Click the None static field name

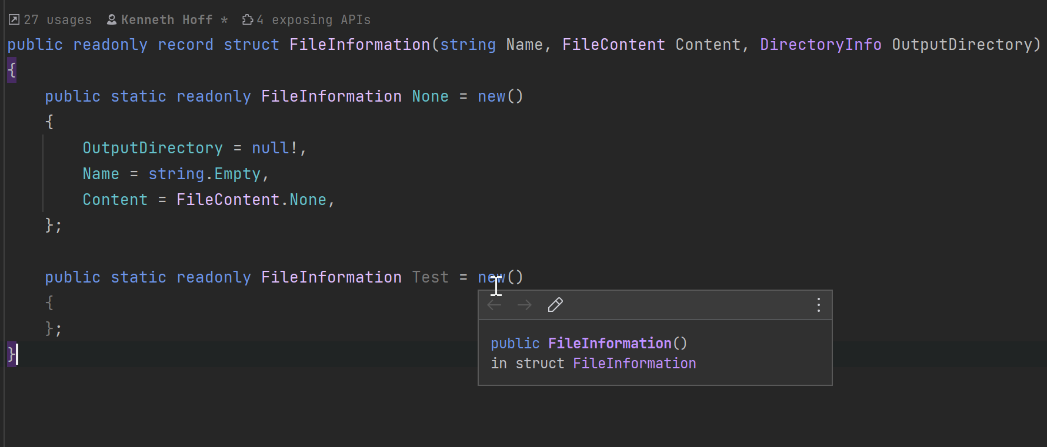[x=430, y=96]
